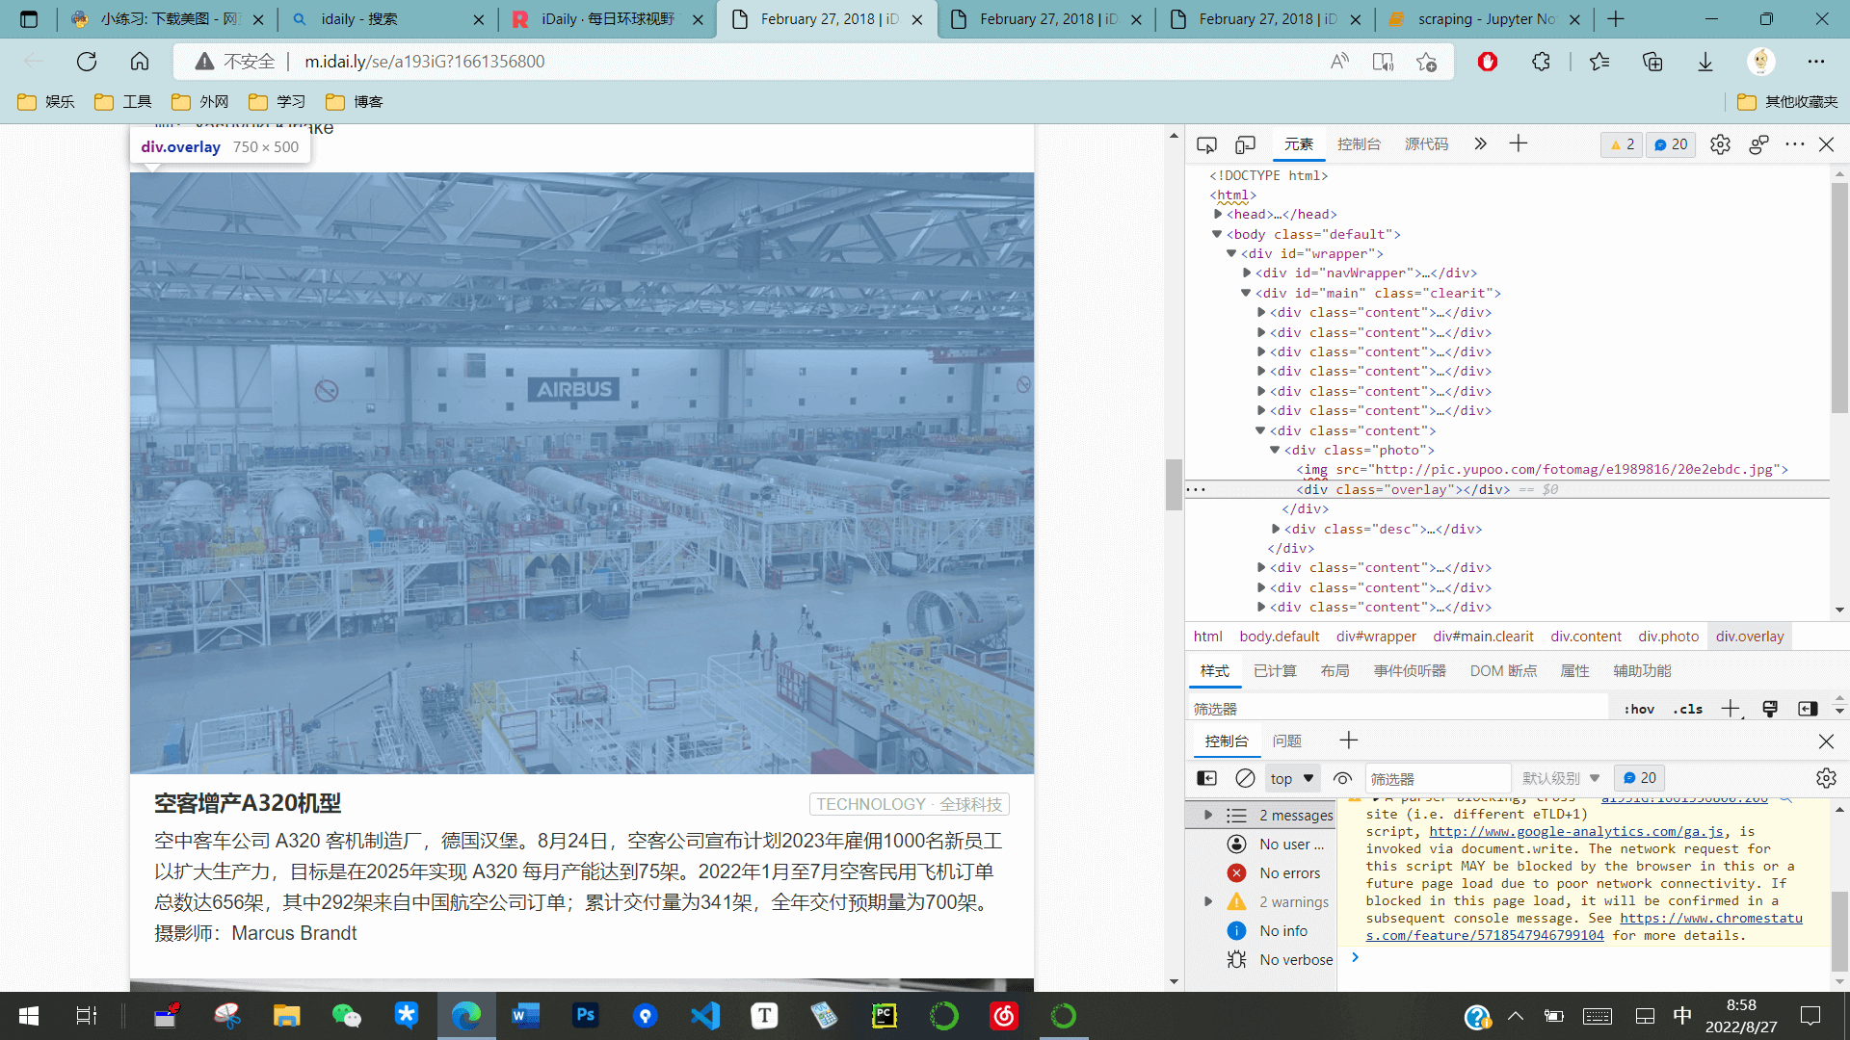1850x1040 pixels.
Task: Expand the head element node
Action: click(1218, 214)
